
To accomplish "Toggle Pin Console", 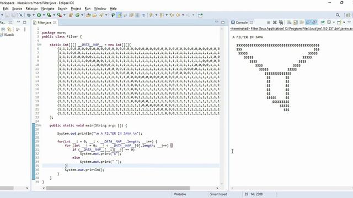I will click(x=322, y=23).
